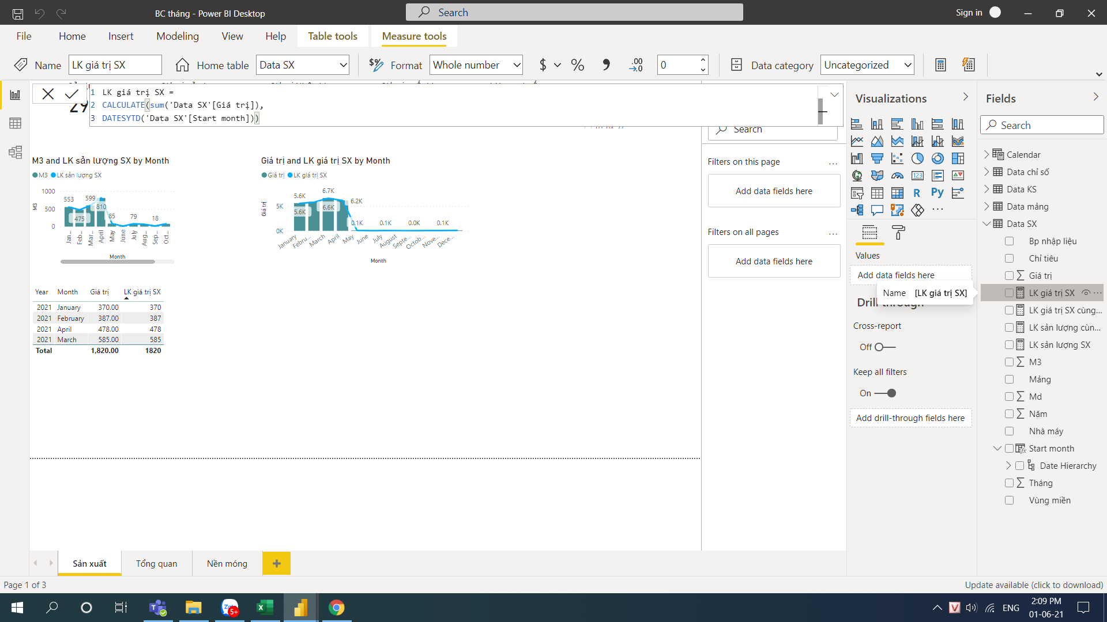Switch to Model view in left sidebar
Screen dimensions: 1107x622
tap(15, 152)
